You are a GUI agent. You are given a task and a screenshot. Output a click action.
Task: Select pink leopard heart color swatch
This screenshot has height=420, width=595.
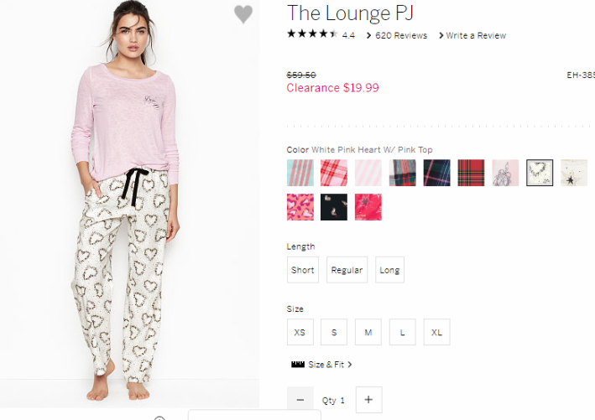300,207
